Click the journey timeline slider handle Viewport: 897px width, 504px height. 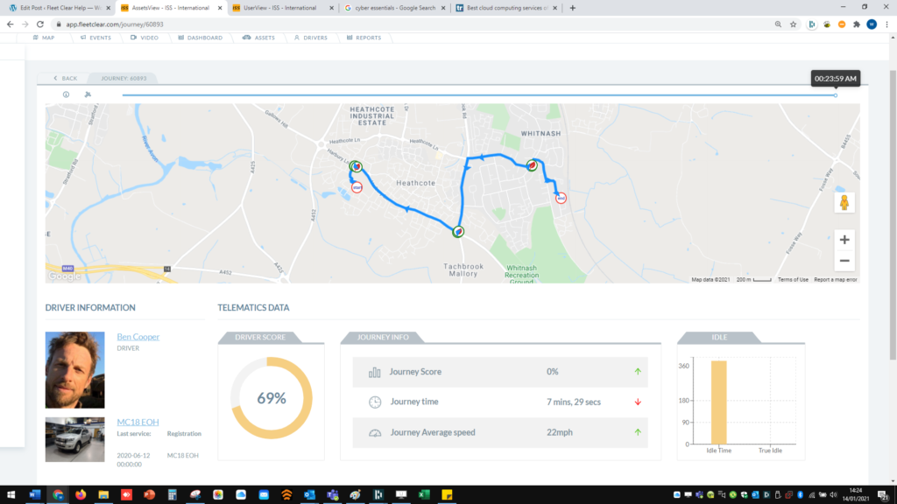click(835, 95)
